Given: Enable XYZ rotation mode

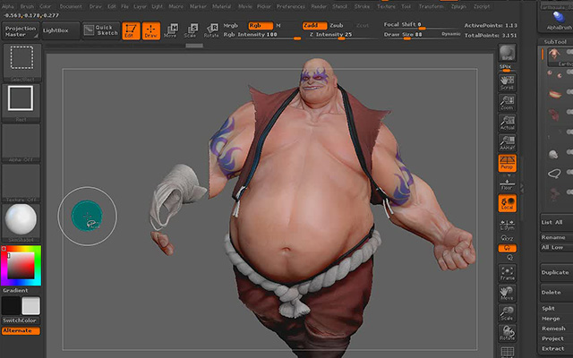Looking at the screenshot, I should coord(508,238).
